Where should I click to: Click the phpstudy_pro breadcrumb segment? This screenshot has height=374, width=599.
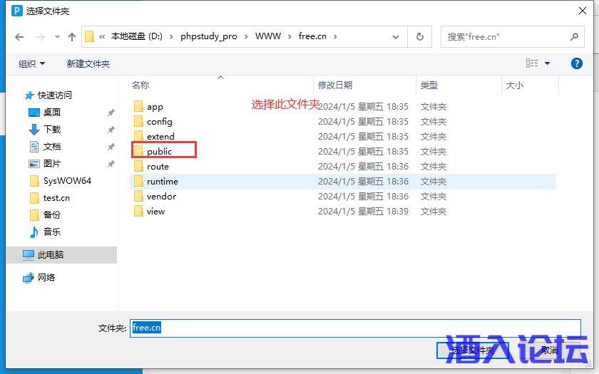tap(208, 36)
